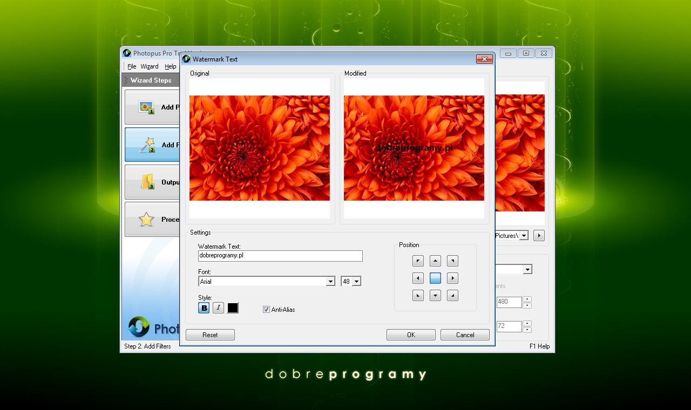Click the Wizard Steps panel header
Viewport: 691px width, 410px height.
coord(151,80)
